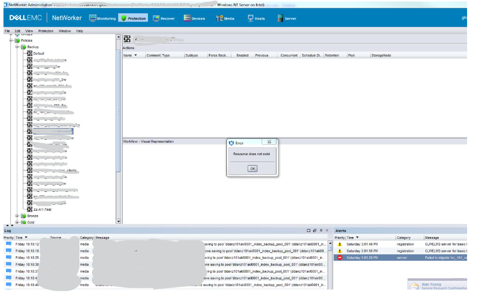Click the info icon on the Friday 10:18:25 row
The width and height of the screenshot is (478, 293).
click(x=8, y=258)
